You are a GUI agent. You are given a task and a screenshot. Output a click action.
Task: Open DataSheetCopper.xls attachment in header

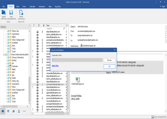(x=88, y=46)
